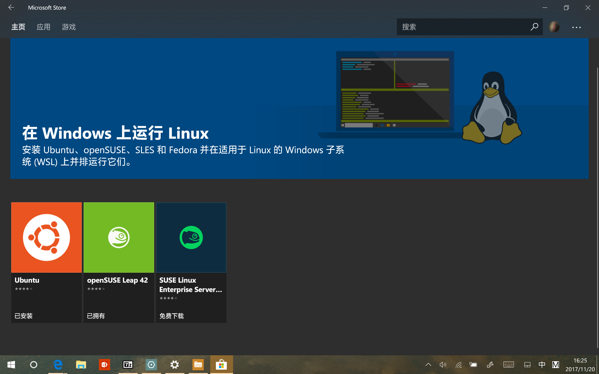Click the back arrow in title bar
Viewport: 599px width, 374px height.
pyautogui.click(x=11, y=7)
